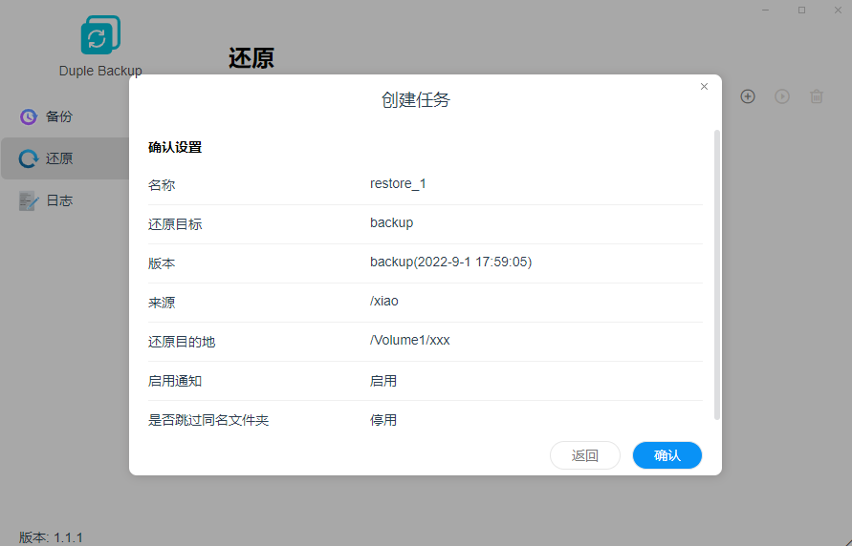This screenshot has width=852, height=546.
Task: Click the 停用 skip same-name folder value
Action: tap(383, 419)
